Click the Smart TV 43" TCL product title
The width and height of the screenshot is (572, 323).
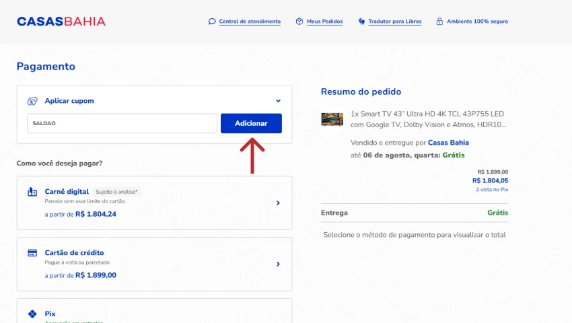coord(428,119)
